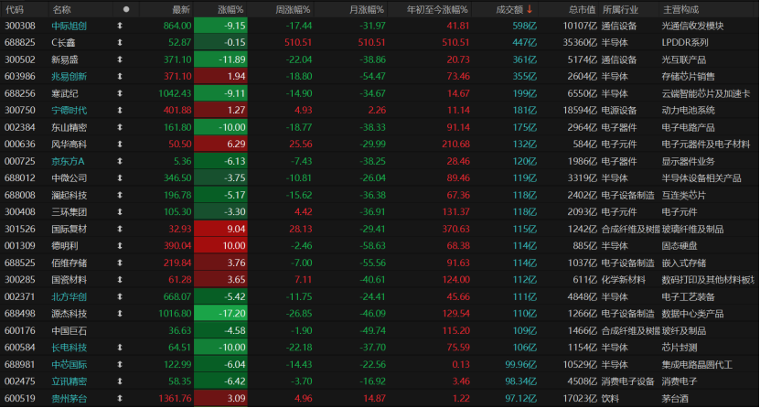
Task: Click the marker icon next to 德明利
Action: point(120,246)
